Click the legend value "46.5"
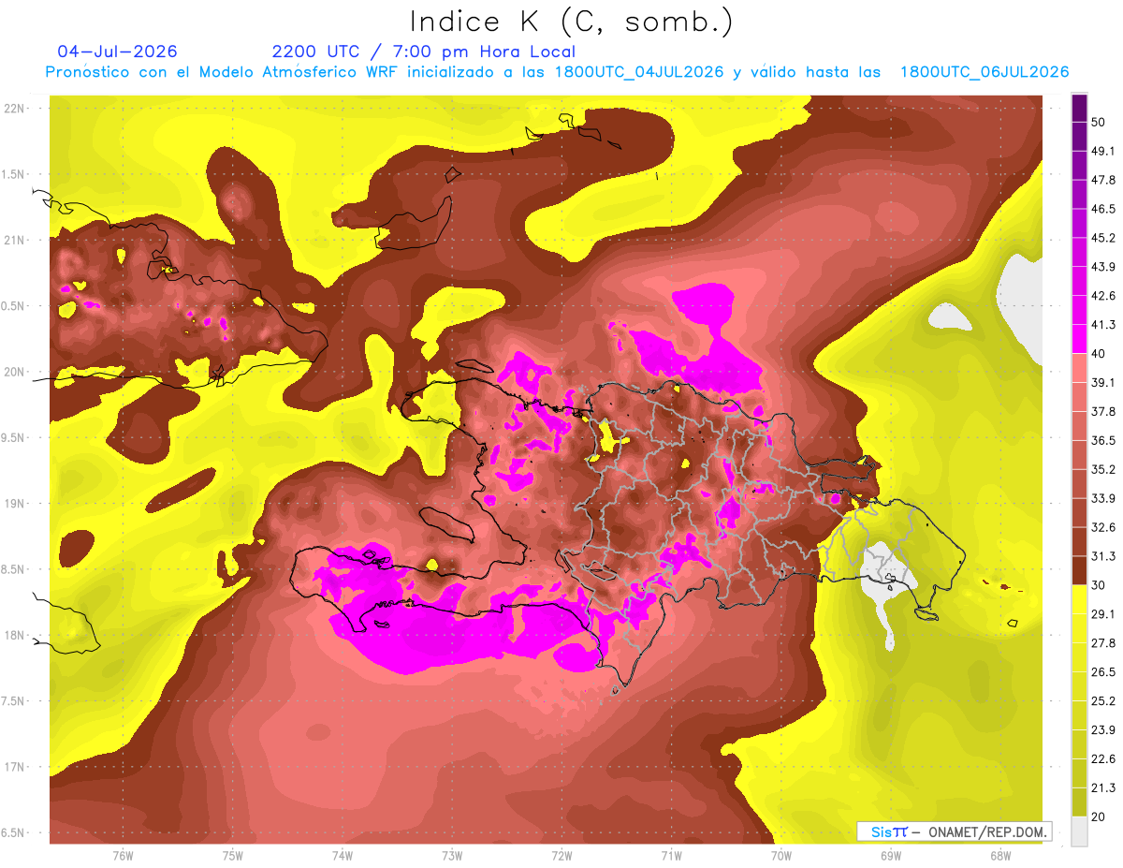The width and height of the screenshot is (1123, 868). [x=1103, y=209]
